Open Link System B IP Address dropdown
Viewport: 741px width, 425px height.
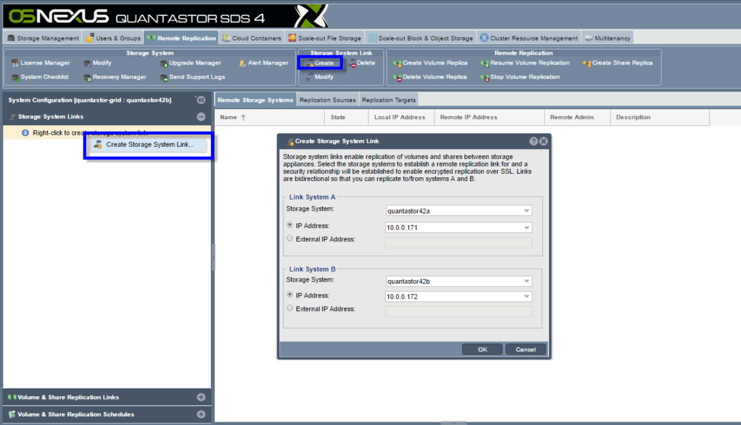click(527, 296)
